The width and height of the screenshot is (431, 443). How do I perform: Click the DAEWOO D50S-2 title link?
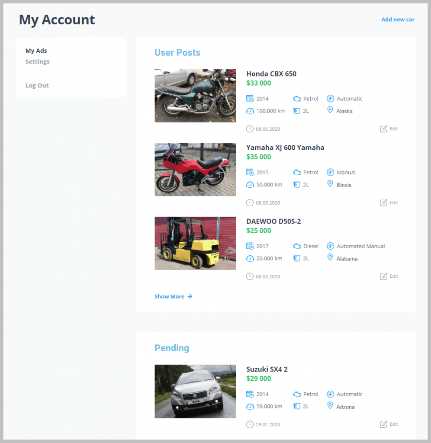[273, 221]
